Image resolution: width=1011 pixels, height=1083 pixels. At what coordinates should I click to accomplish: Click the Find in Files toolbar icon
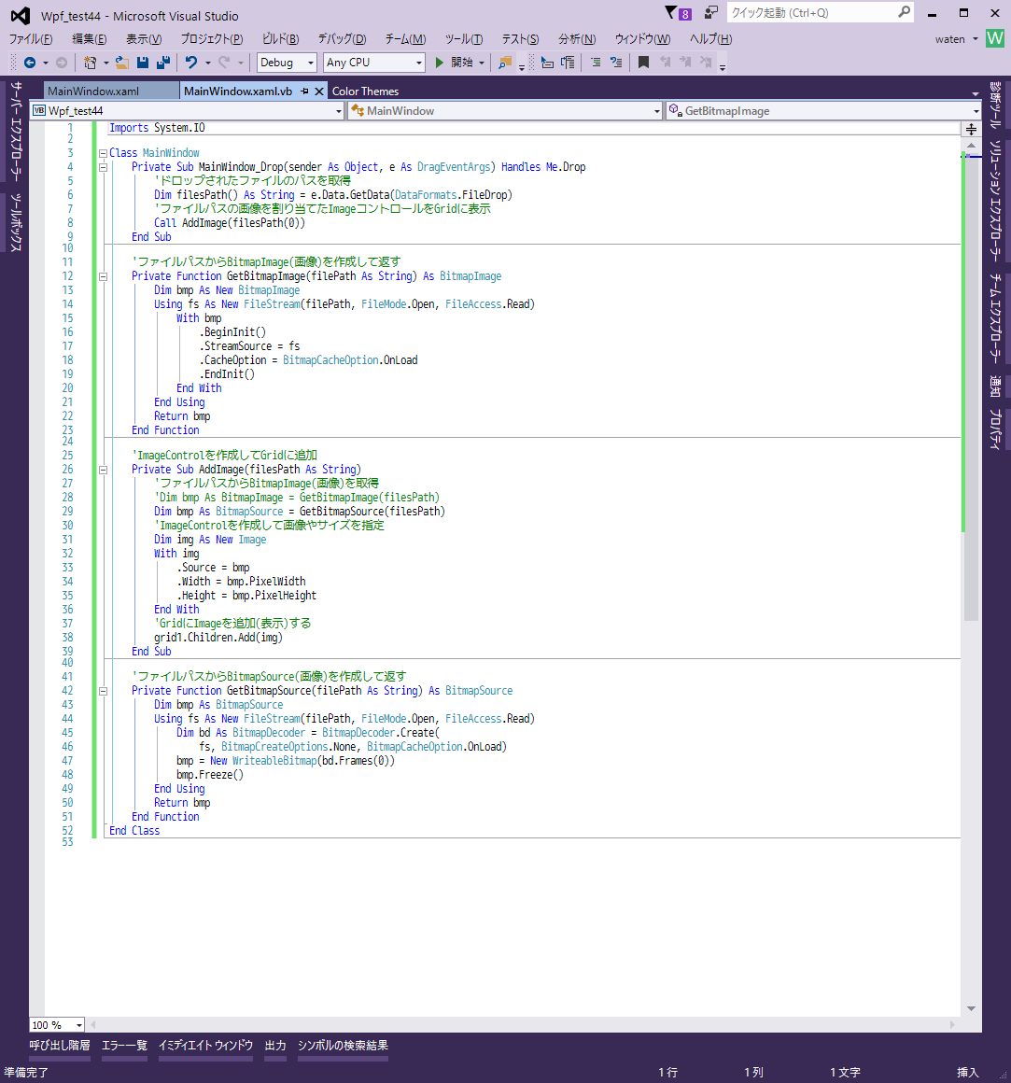(x=505, y=63)
